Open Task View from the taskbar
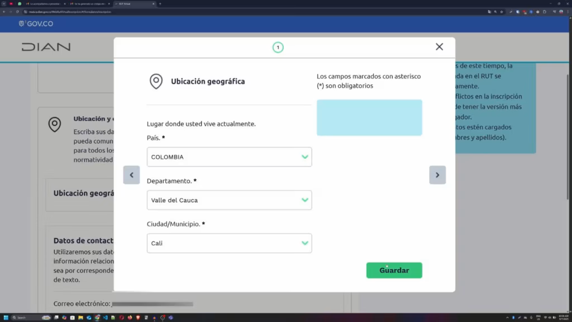572x322 pixels. [x=56, y=318]
